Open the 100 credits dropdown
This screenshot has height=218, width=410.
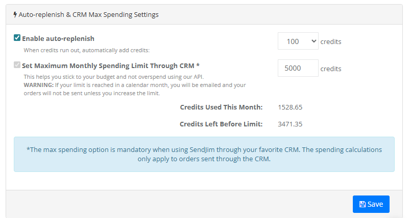point(298,41)
